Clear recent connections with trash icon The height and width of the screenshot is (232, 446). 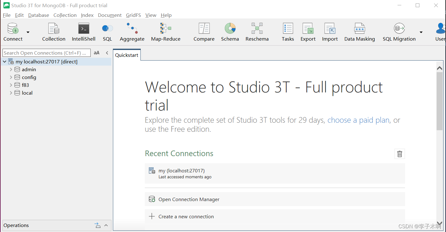[x=400, y=154]
